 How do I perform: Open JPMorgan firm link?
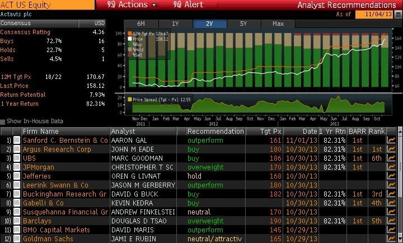39,167
